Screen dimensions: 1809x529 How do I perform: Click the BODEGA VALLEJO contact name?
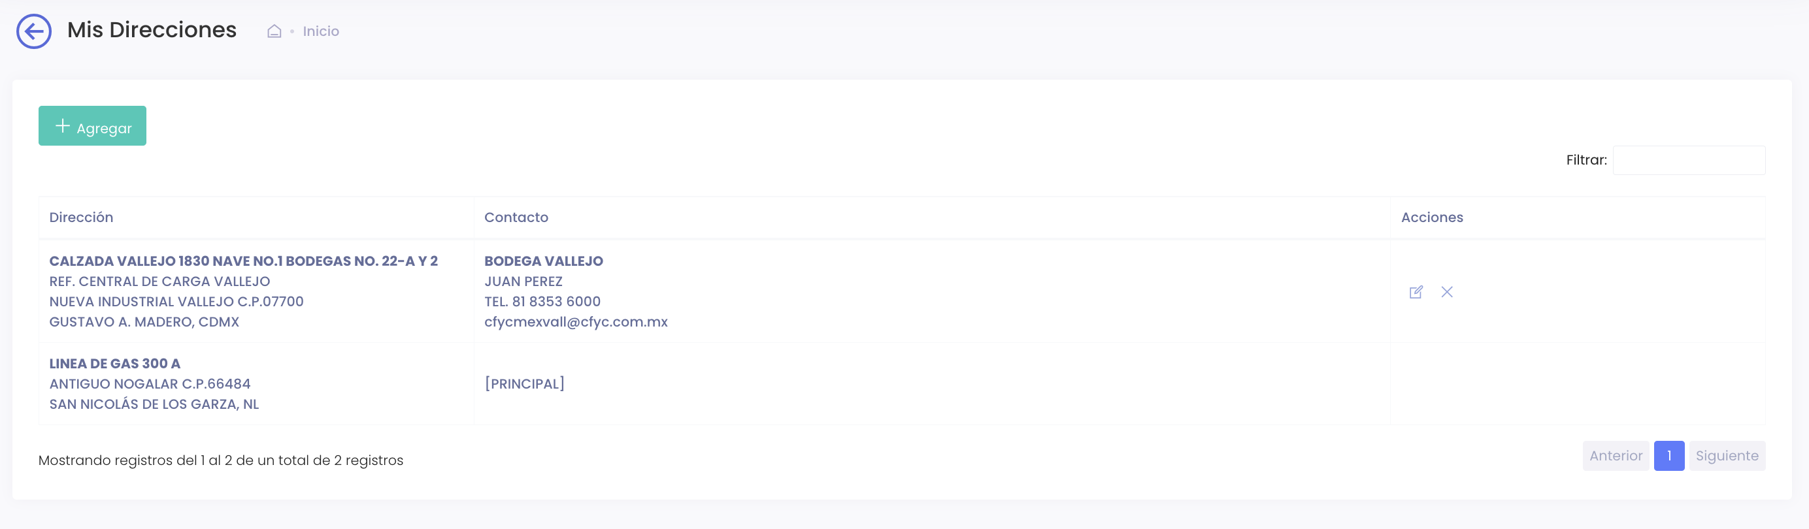(x=544, y=261)
